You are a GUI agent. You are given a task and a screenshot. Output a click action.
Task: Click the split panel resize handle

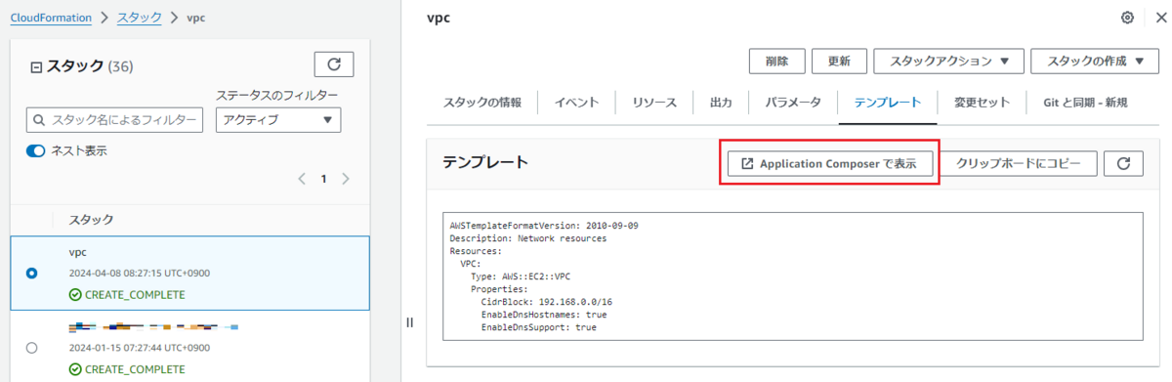click(x=410, y=322)
